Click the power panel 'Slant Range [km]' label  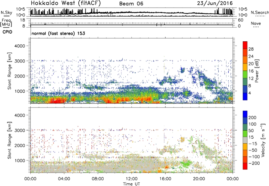click(x=9, y=71)
